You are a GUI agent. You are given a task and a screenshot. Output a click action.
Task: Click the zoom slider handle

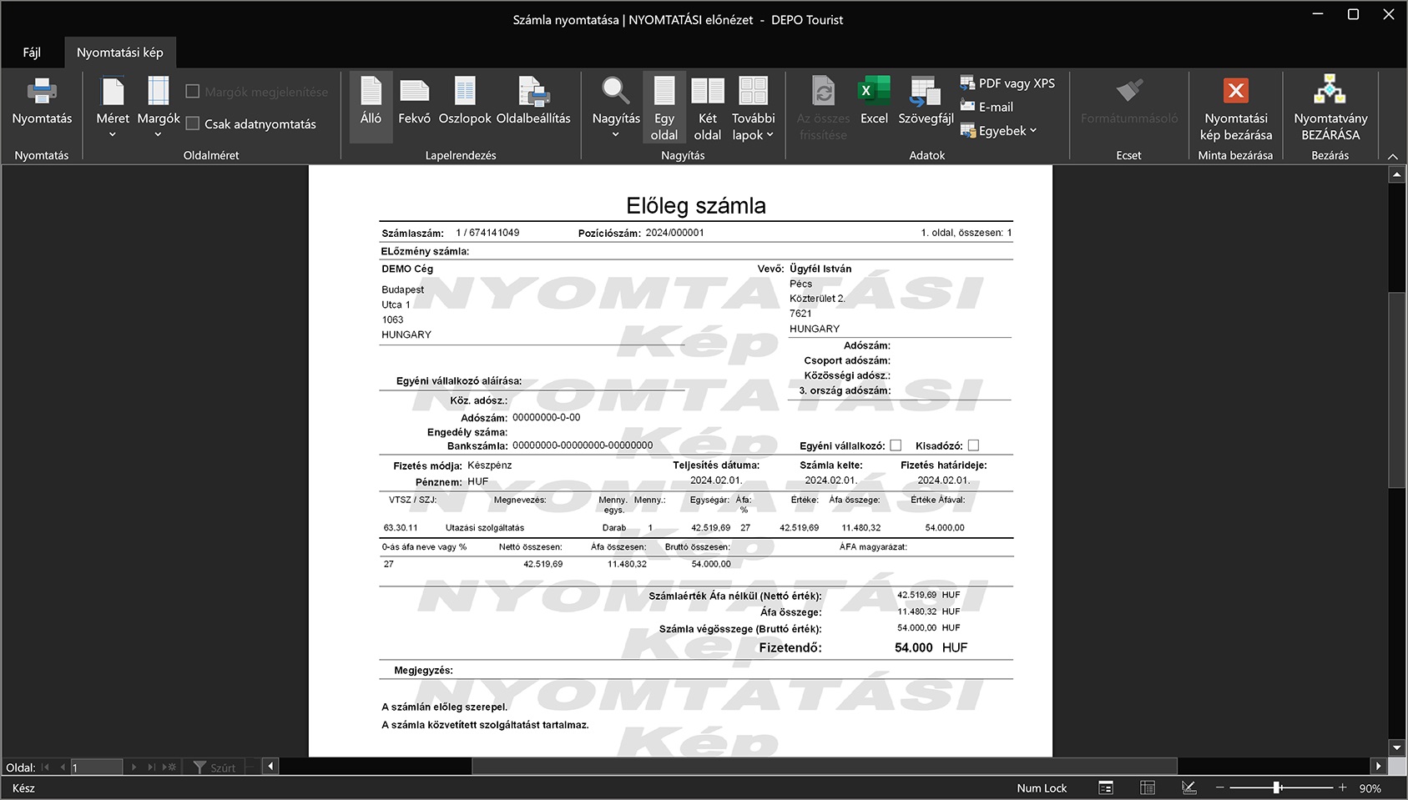click(1277, 787)
